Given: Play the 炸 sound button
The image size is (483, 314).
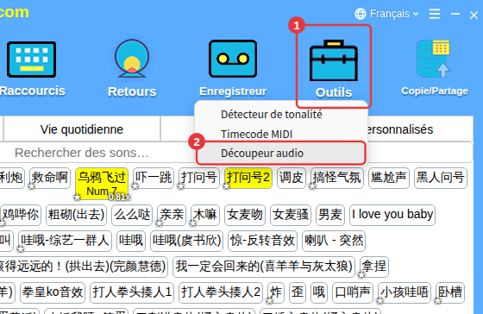Looking at the screenshot, I should [276, 292].
